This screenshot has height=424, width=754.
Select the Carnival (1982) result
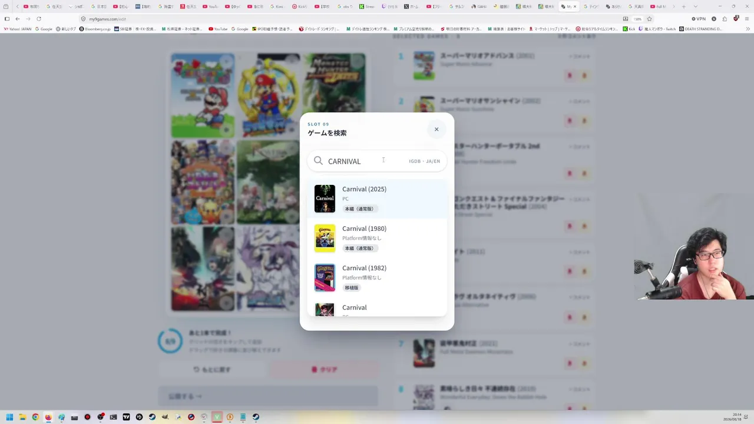(x=377, y=277)
